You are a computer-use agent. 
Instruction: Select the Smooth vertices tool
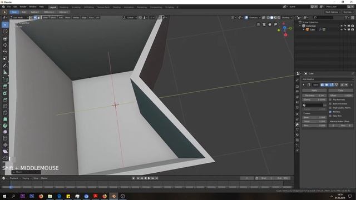(5, 132)
